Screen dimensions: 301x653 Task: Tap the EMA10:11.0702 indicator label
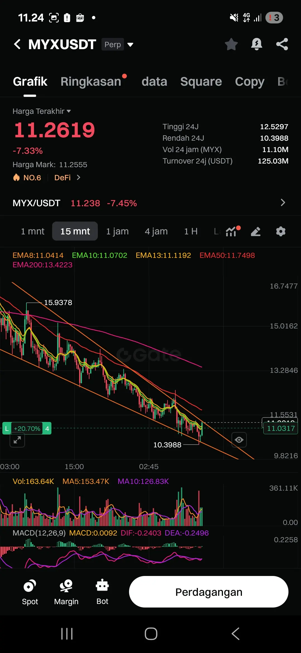point(99,255)
